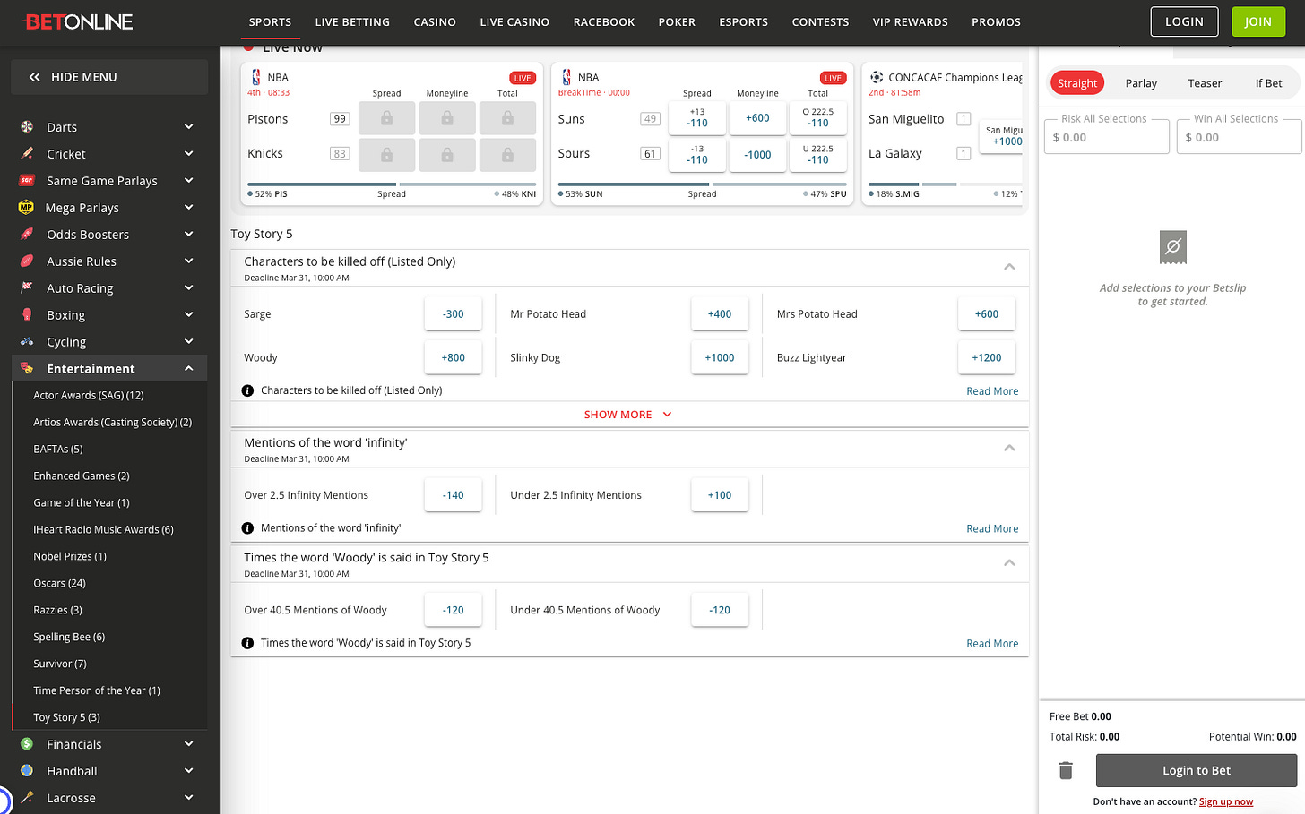Click the Pistons-Knicks spread percentage bar
Screen dimensions: 1305x814
[x=392, y=184]
